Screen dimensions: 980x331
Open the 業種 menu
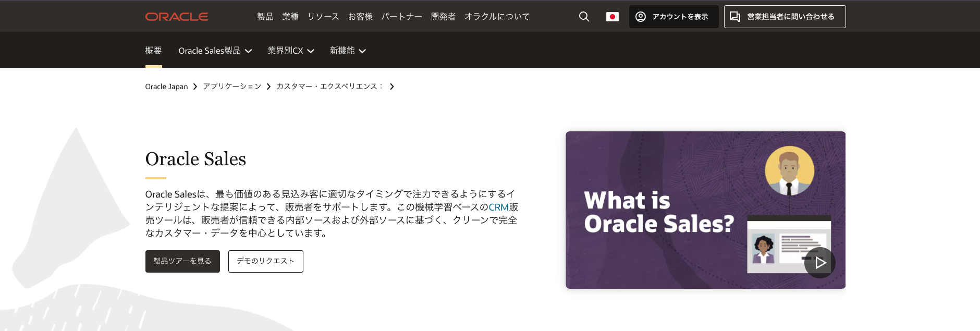290,17
